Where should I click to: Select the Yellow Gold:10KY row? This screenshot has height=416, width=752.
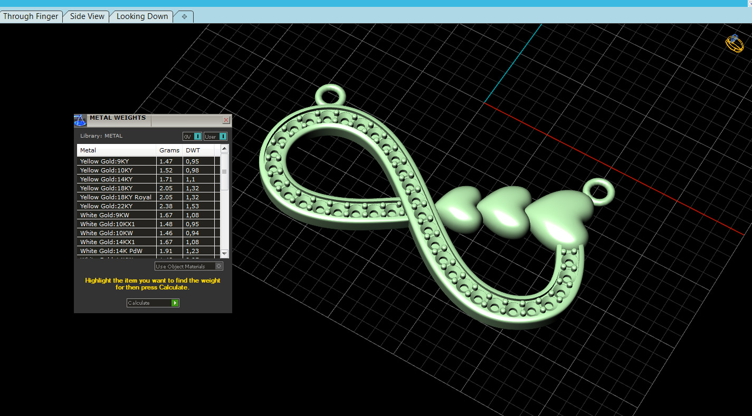click(x=149, y=170)
